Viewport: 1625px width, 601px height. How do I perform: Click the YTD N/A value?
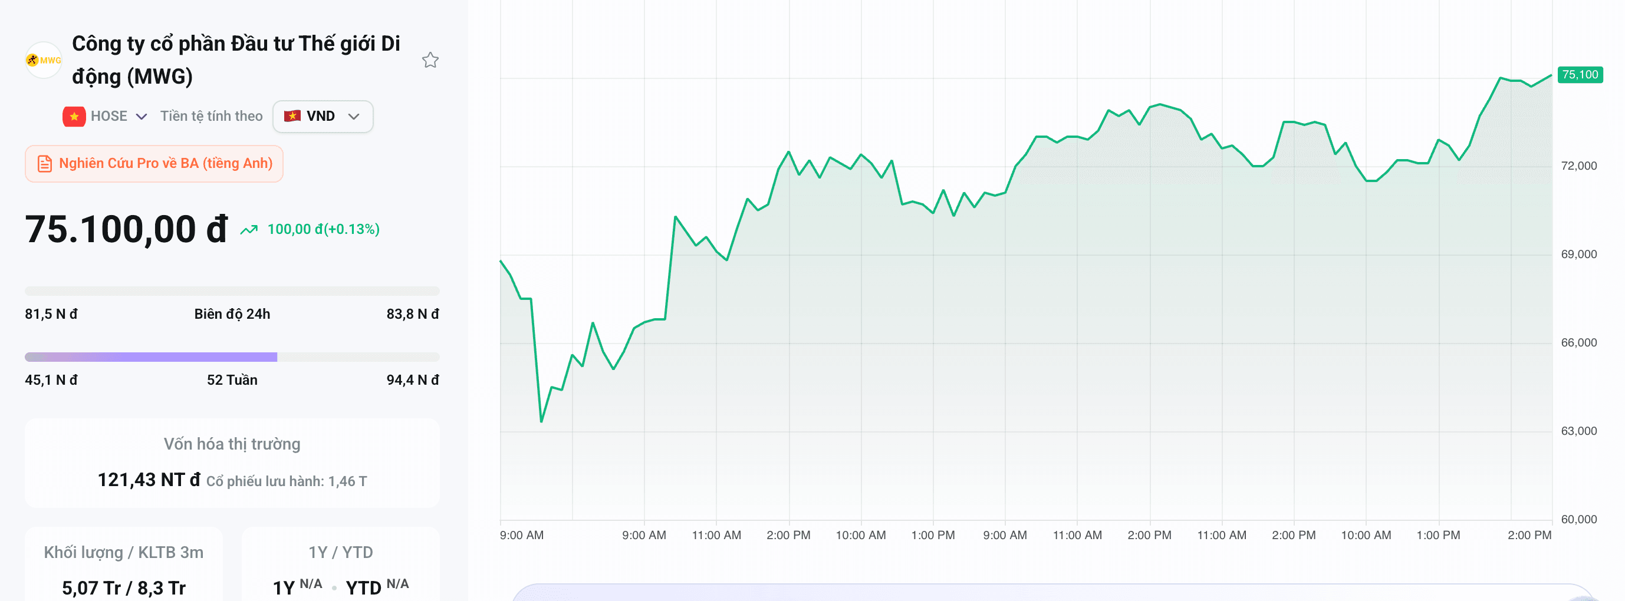click(377, 586)
